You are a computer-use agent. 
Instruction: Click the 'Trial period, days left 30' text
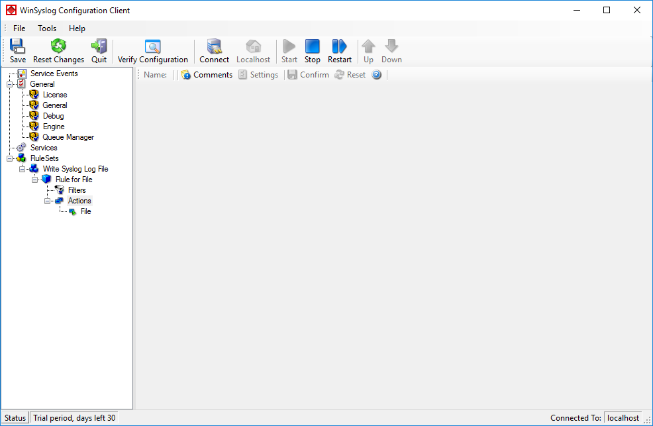coord(74,417)
